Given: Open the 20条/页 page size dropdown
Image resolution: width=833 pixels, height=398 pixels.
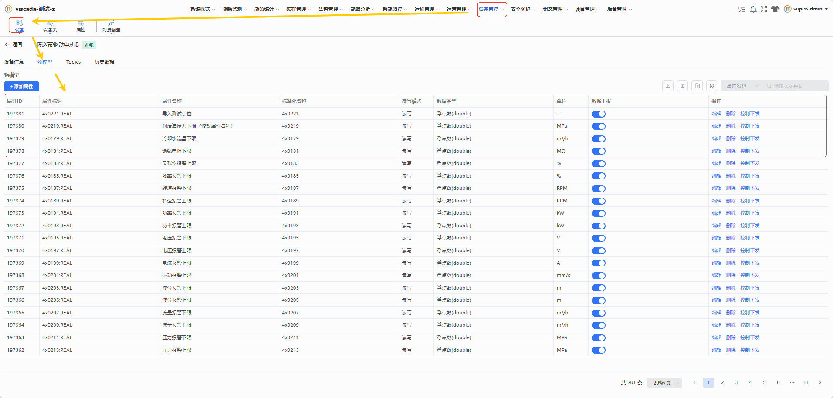Looking at the screenshot, I should coord(665,383).
